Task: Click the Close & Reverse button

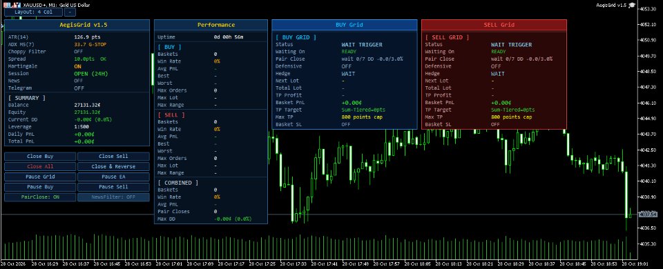Action: click(x=113, y=167)
